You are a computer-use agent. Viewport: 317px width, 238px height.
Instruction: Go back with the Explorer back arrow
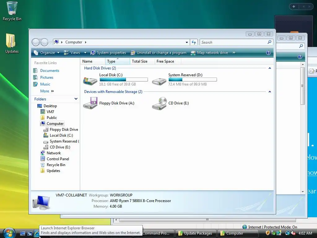point(36,42)
